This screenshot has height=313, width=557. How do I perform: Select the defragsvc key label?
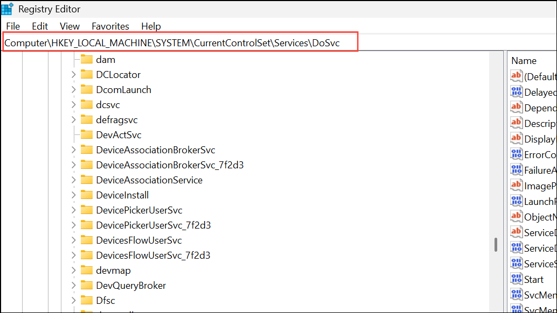pyautogui.click(x=116, y=120)
